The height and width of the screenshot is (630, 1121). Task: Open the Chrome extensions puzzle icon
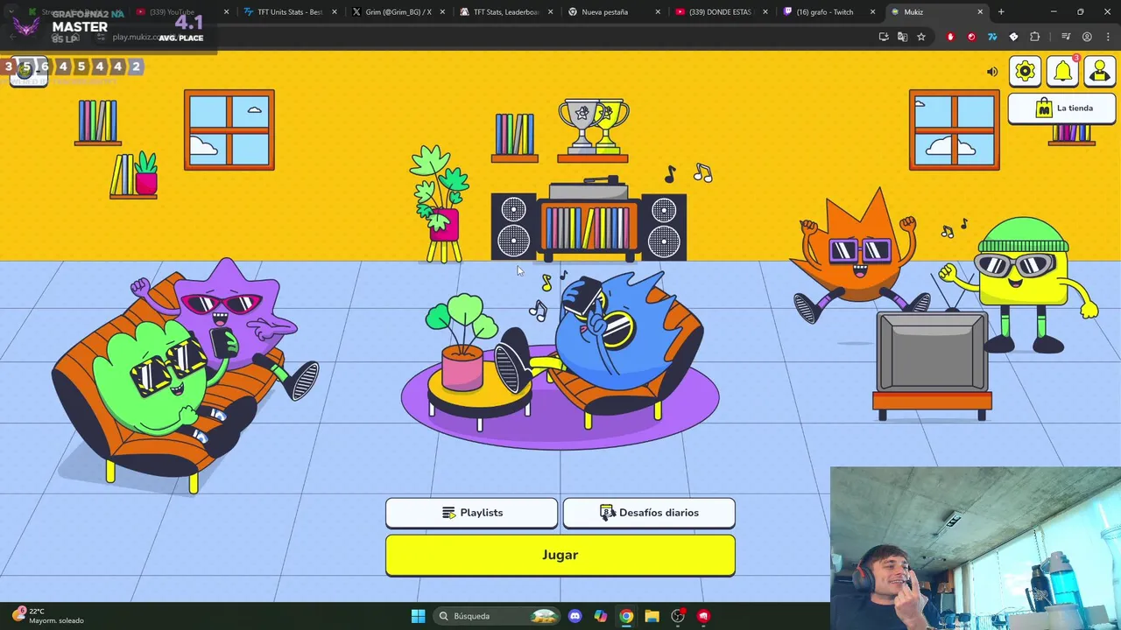pos(1035,37)
